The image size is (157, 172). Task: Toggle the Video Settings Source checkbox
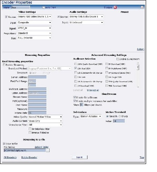pos(6,17)
